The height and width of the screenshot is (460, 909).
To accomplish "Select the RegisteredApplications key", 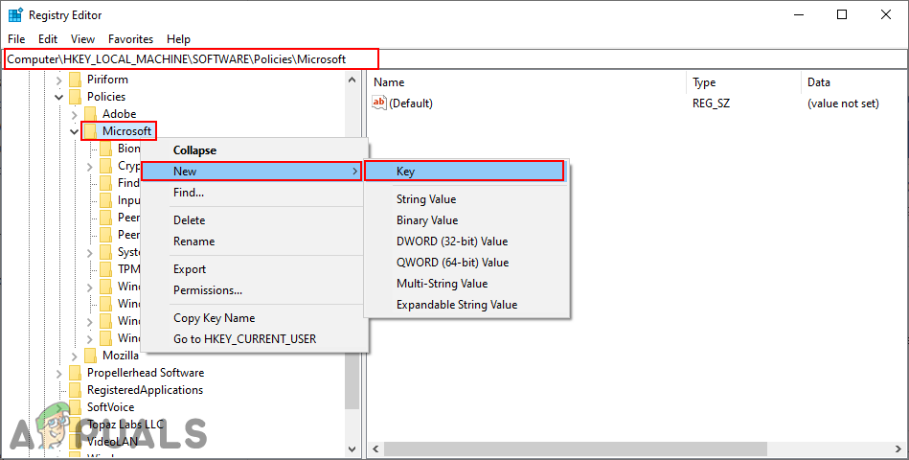I will tap(145, 390).
